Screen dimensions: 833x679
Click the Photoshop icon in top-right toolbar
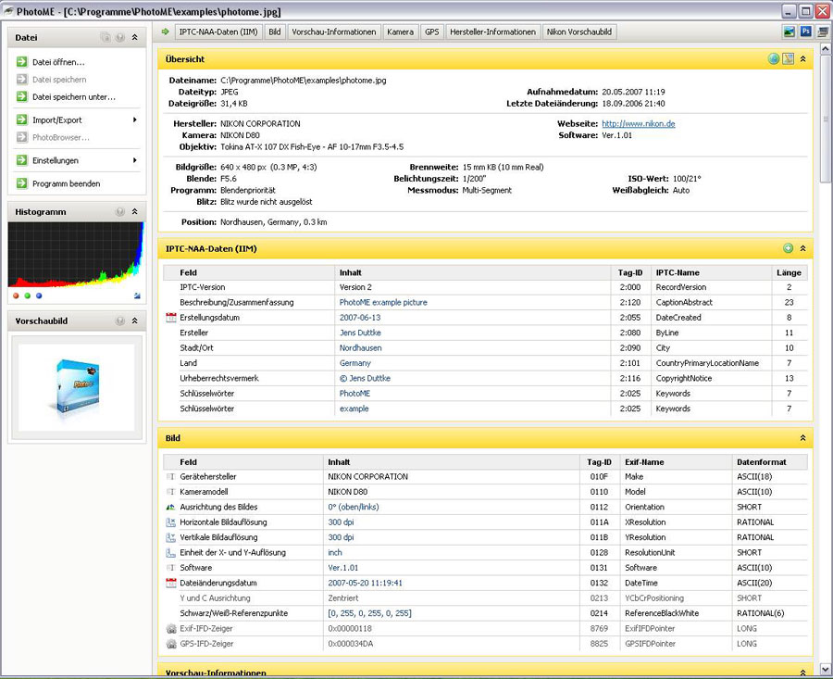click(x=805, y=31)
